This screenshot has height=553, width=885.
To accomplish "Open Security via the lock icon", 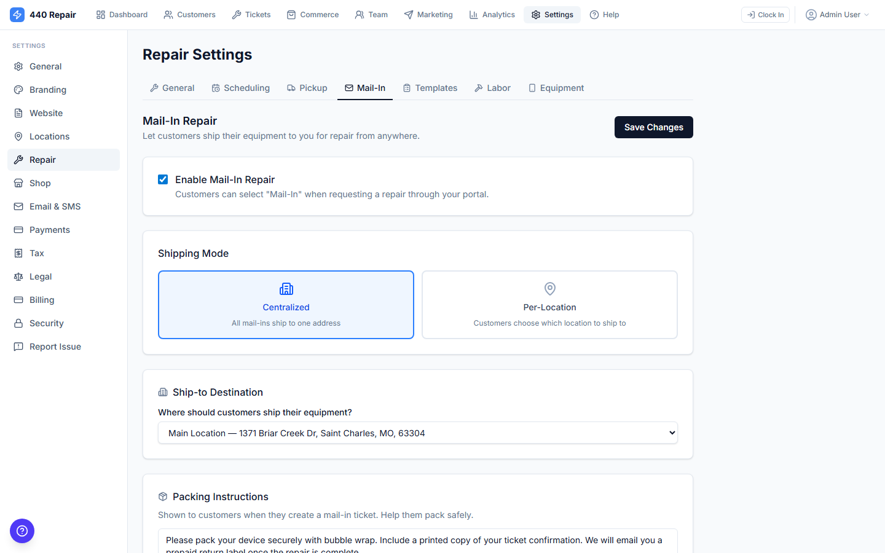I will [x=18, y=323].
